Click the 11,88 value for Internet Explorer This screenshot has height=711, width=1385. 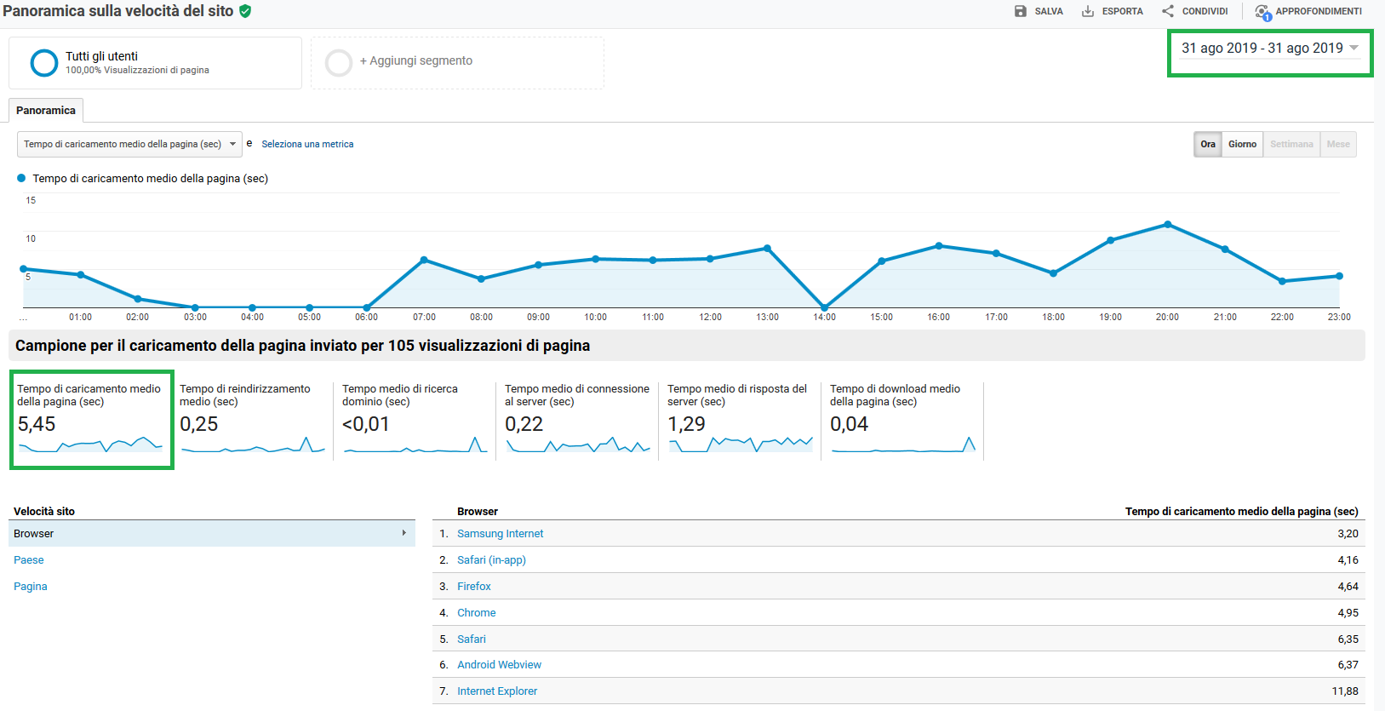[1345, 691]
